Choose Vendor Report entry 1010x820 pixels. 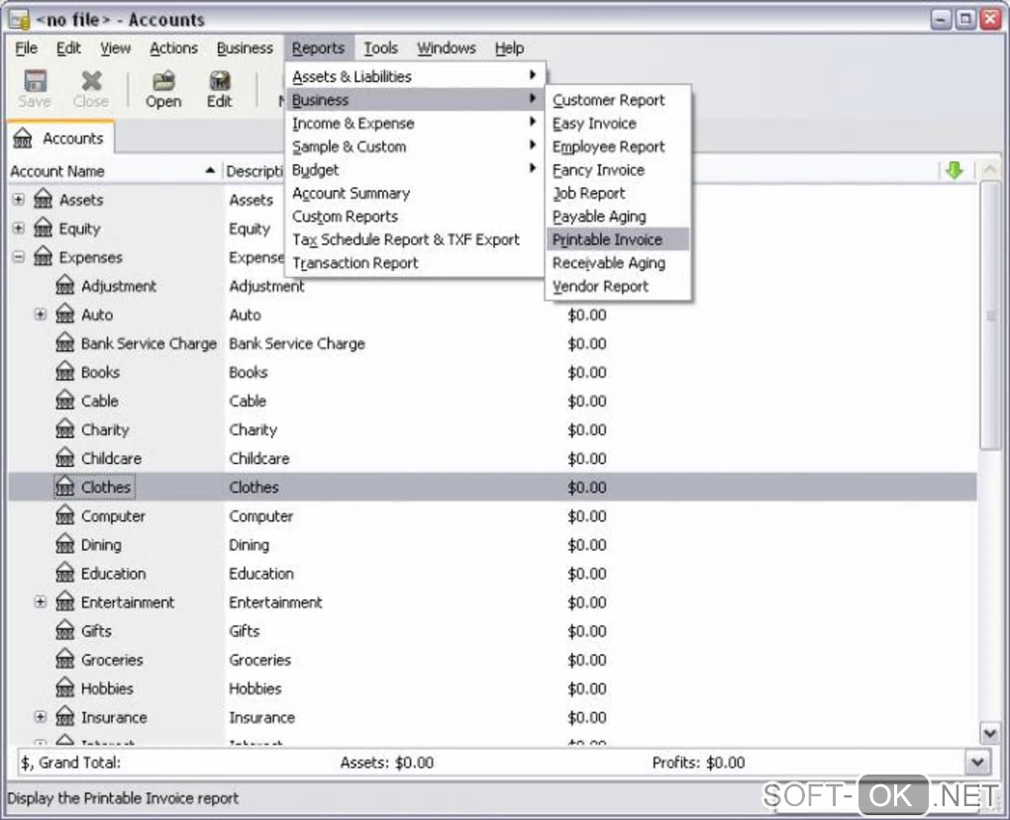click(x=618, y=286)
